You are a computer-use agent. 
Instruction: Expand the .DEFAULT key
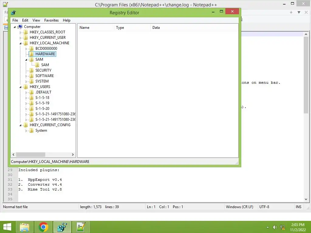pyautogui.click(x=26, y=92)
